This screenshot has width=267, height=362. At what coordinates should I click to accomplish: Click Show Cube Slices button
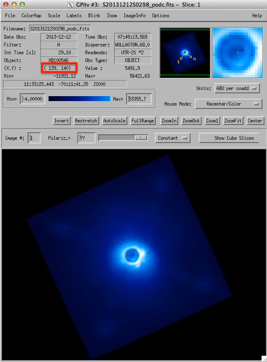pos(234,138)
